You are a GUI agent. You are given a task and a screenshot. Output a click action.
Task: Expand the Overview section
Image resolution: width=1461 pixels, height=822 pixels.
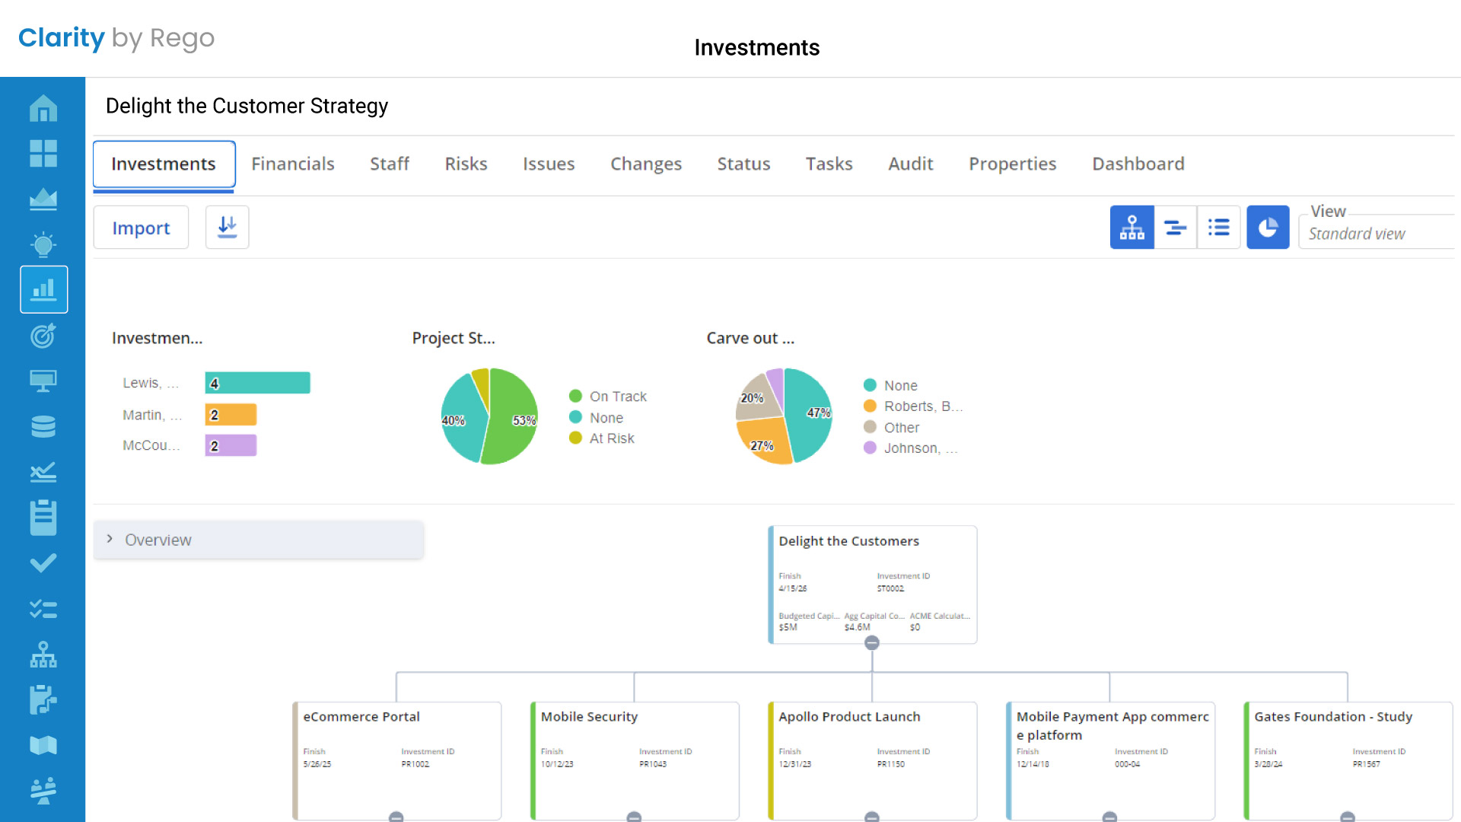[x=110, y=539]
